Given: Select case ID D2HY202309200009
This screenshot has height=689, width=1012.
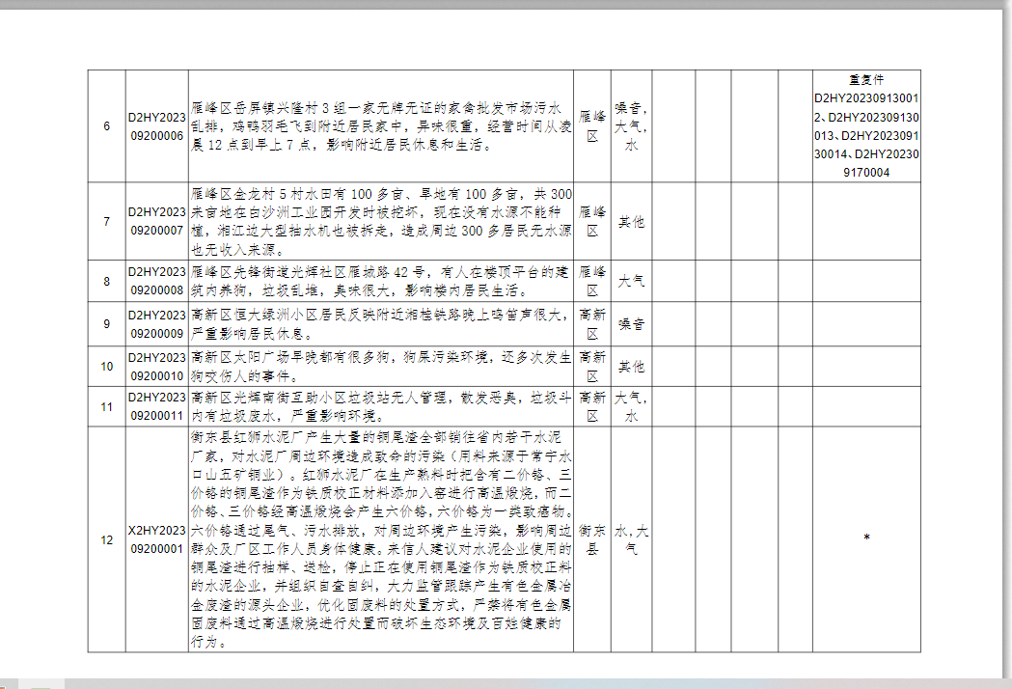Looking at the screenshot, I should point(156,324).
